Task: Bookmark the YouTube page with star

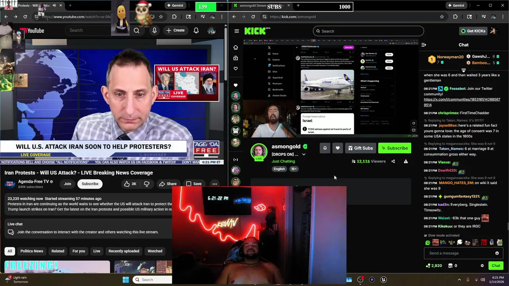Action: pos(161,17)
